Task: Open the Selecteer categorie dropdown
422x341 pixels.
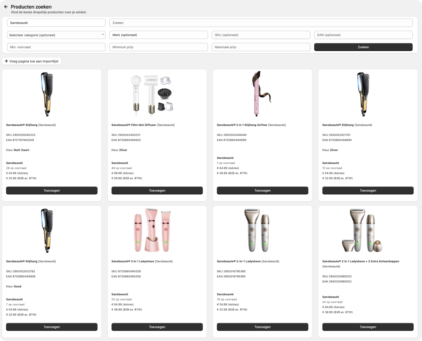Action: pos(56,35)
